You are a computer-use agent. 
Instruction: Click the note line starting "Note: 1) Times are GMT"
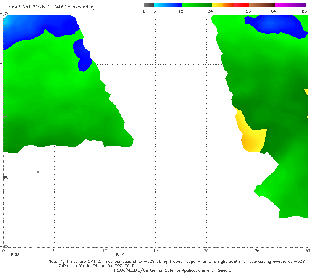point(177,262)
